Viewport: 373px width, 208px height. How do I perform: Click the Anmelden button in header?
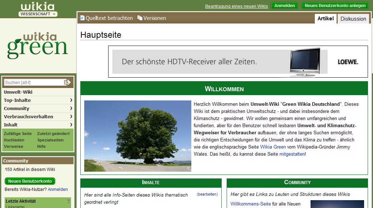point(284,6)
